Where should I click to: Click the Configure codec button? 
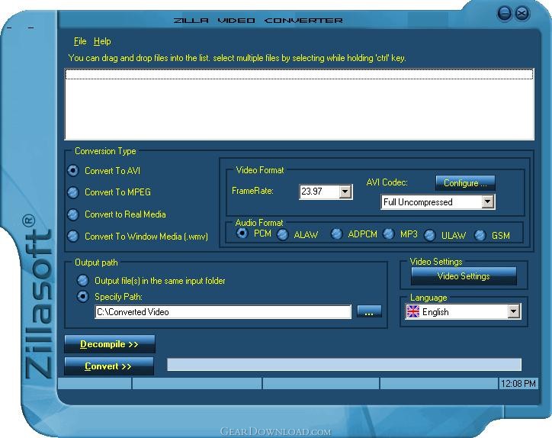(465, 183)
